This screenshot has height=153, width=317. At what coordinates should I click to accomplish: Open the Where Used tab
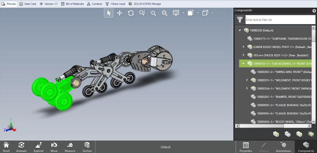[x=116, y=4]
